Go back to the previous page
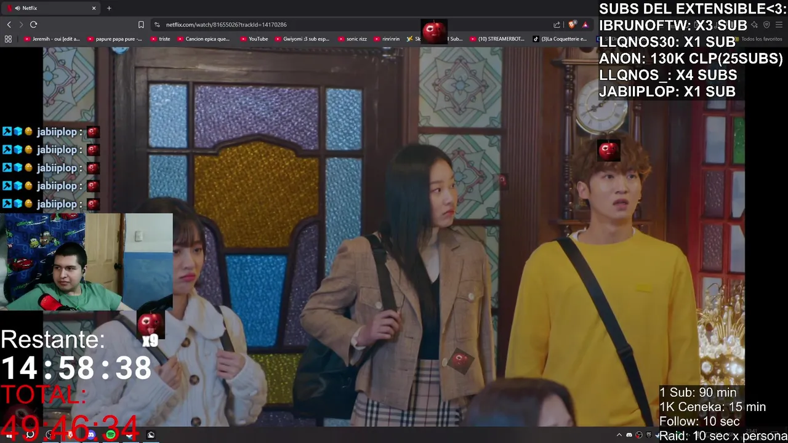Screen dimensions: 788x443 coord(9,25)
